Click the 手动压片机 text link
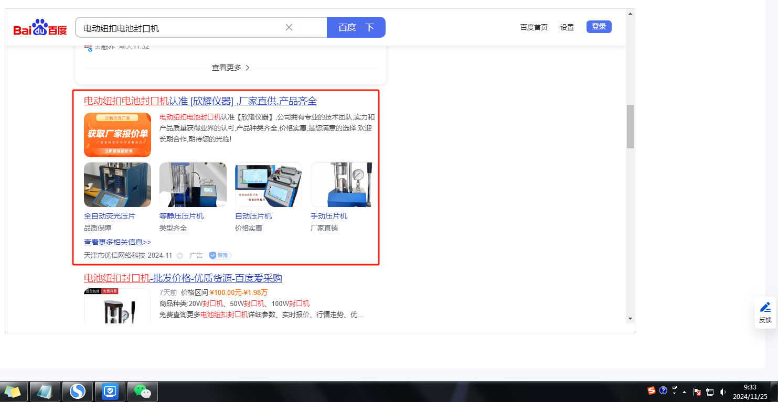The width and height of the screenshot is (778, 402). (329, 216)
